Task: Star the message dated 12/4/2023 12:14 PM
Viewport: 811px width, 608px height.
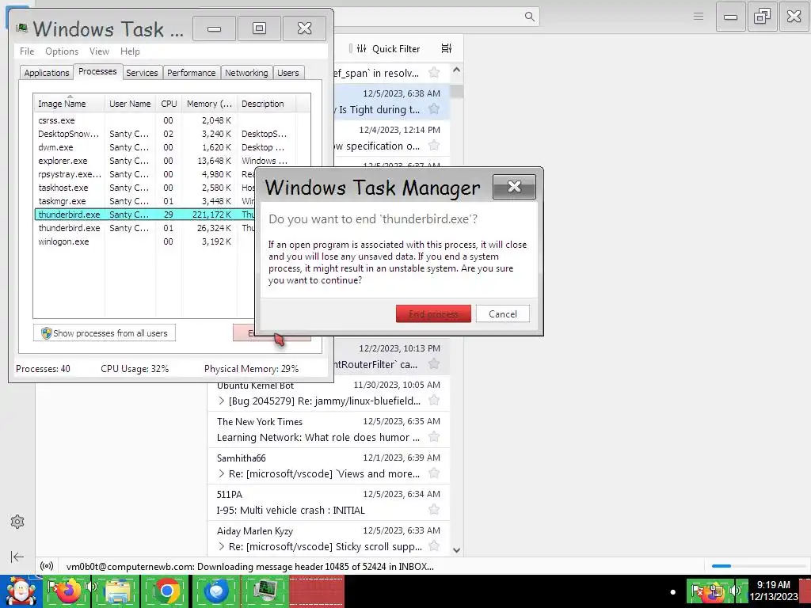Action: point(434,146)
